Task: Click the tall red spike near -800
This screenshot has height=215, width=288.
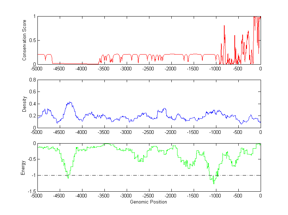Action: 224,26
